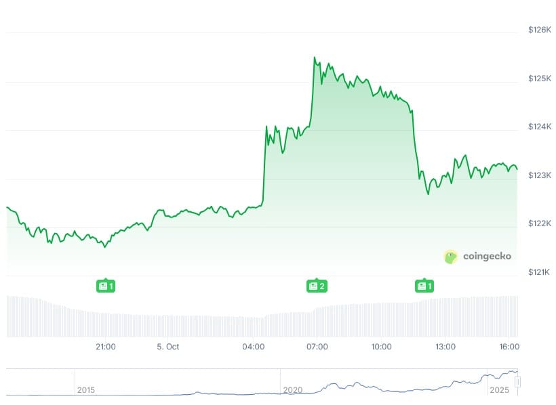The width and height of the screenshot is (556, 405).
Task: Click the 10:00 time axis label
Action: (382, 347)
